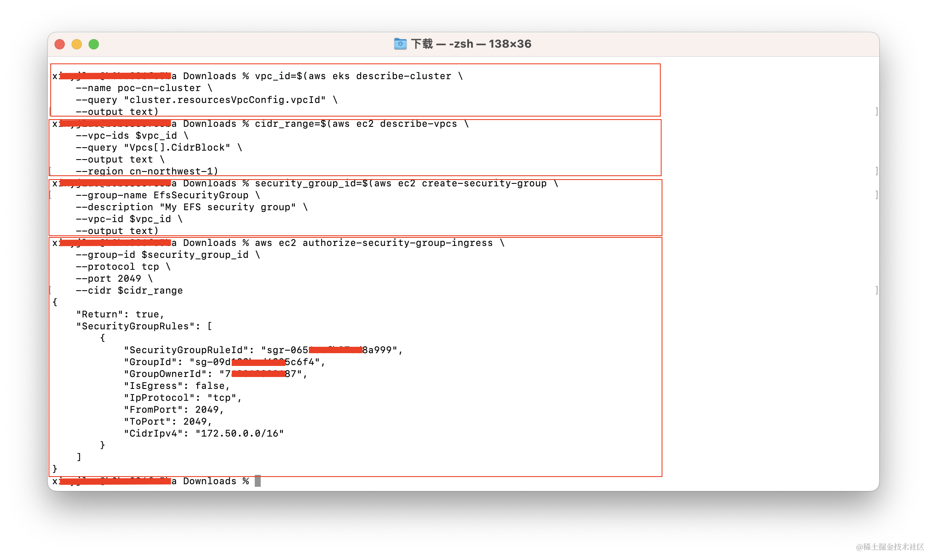Click the right-edge mark bracket beside '--output text)'
The width and height of the screenshot is (927, 554).
tap(876, 111)
